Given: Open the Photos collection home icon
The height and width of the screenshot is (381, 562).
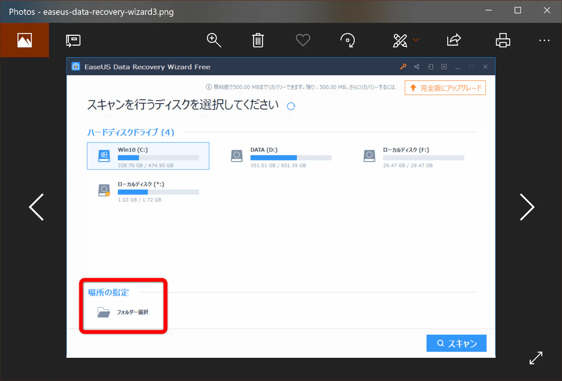Looking at the screenshot, I should pos(25,40).
